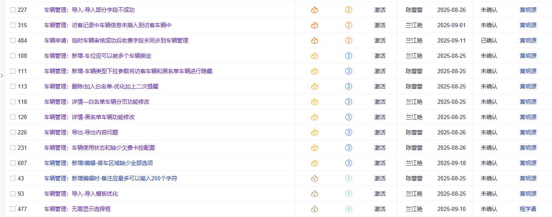Viewport: 552px width, 217px height.
Task: Click severity flame icon for bug 231
Action: click(x=315, y=148)
